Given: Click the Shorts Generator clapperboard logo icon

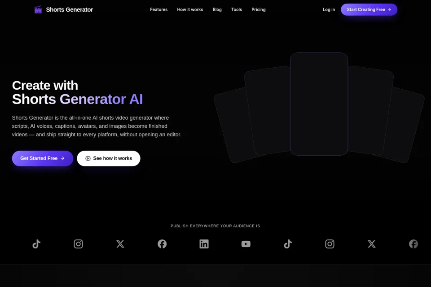Looking at the screenshot, I should point(38,9).
